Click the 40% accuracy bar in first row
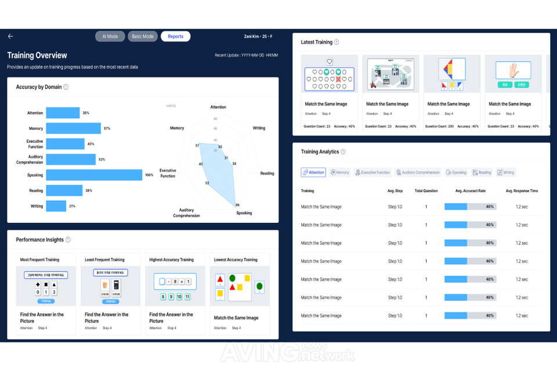Image resolution: width=557 pixels, height=371 pixels. 471,206
